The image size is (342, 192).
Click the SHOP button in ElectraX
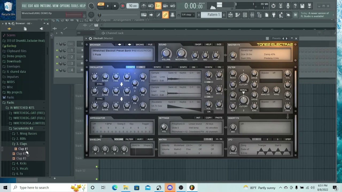tap(198, 45)
